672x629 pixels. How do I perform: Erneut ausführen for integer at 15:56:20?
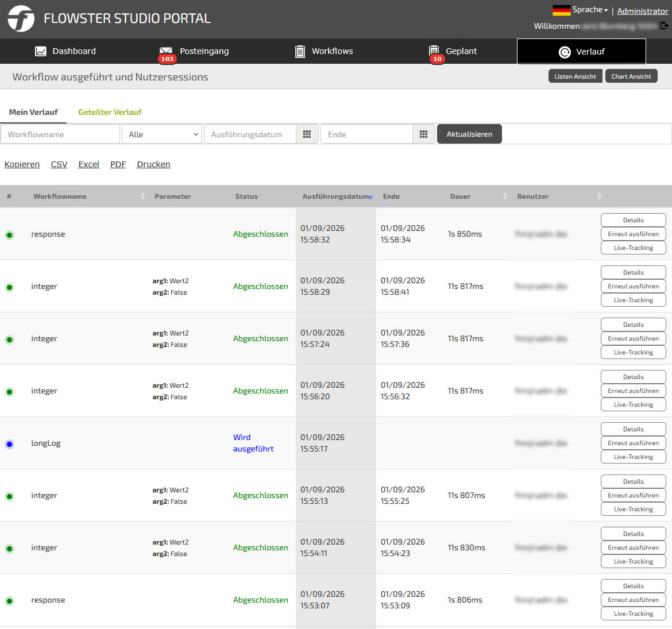(634, 391)
